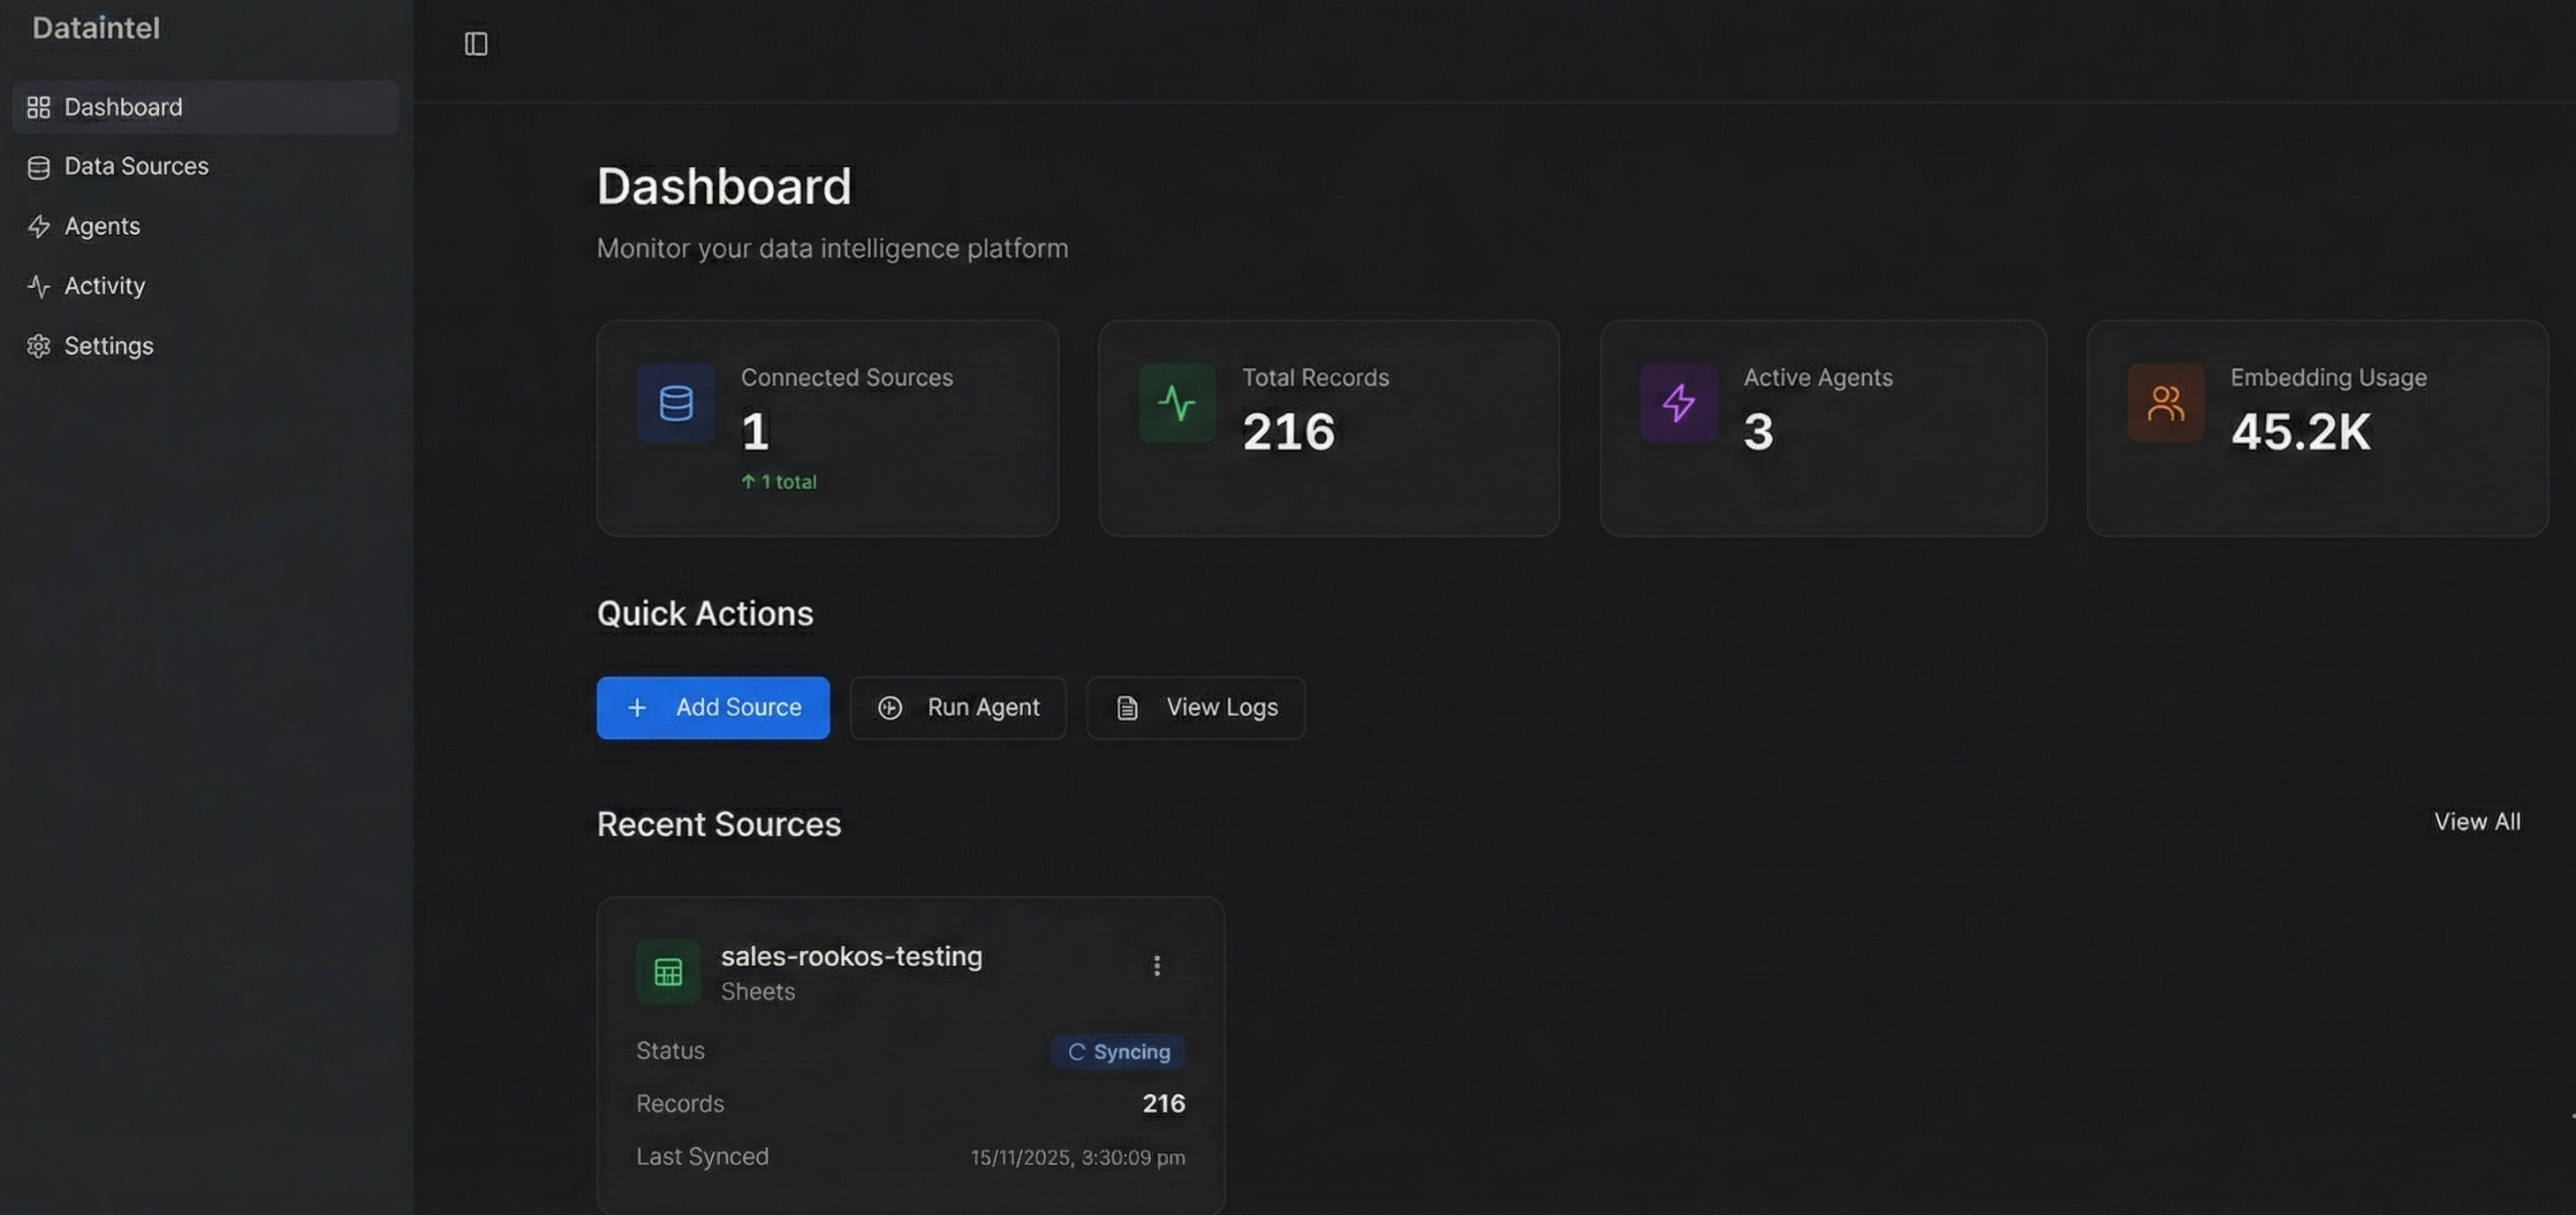The height and width of the screenshot is (1215, 2576).
Task: Click the Total Records activity icon
Action: pyautogui.click(x=1176, y=403)
